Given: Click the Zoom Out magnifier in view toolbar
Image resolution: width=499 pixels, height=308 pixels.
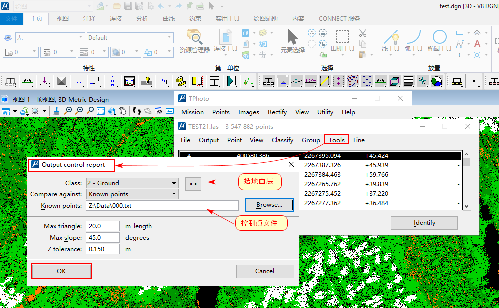Looking at the screenshot, I should click(x=79, y=111).
